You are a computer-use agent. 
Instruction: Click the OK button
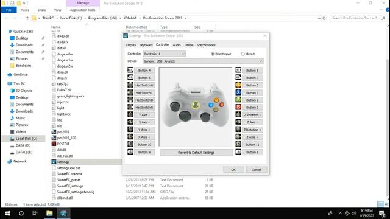(x=233, y=170)
